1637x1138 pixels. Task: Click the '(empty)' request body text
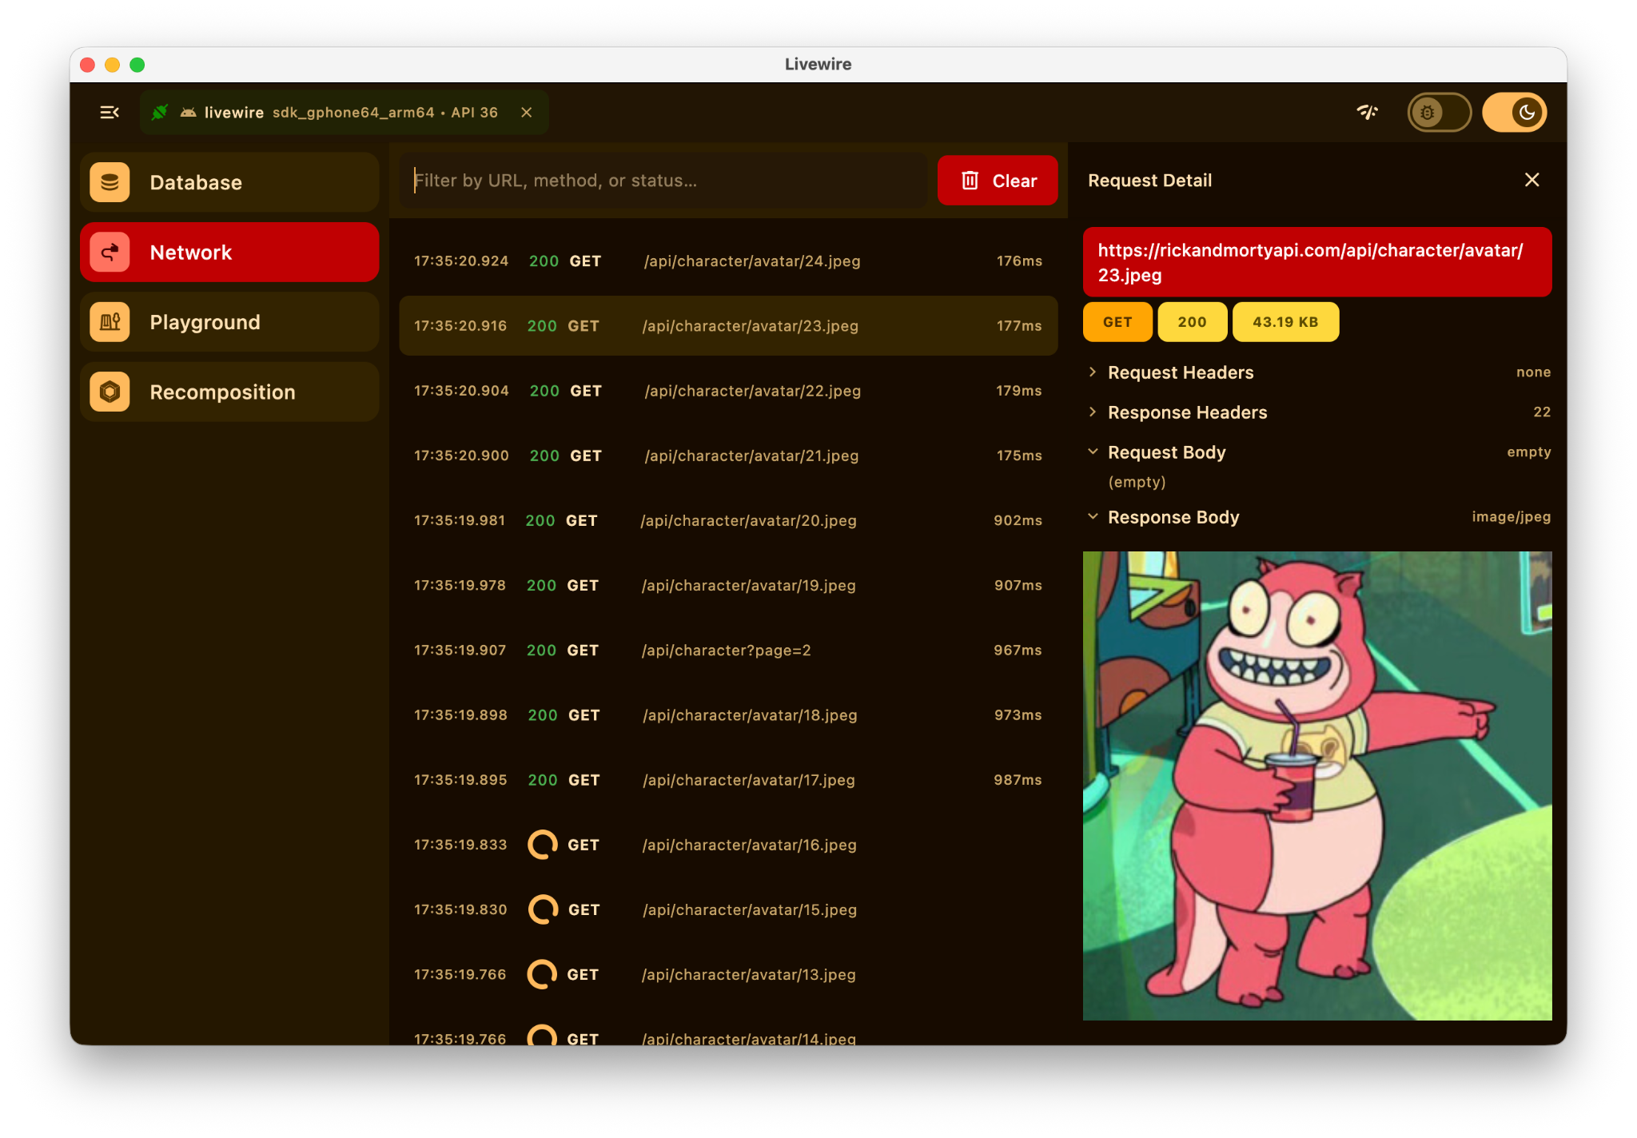point(1137,482)
